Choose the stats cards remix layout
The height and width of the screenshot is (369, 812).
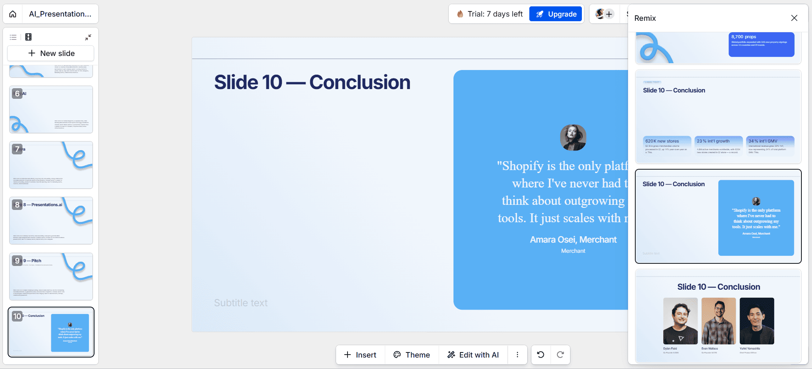pyautogui.click(x=718, y=117)
